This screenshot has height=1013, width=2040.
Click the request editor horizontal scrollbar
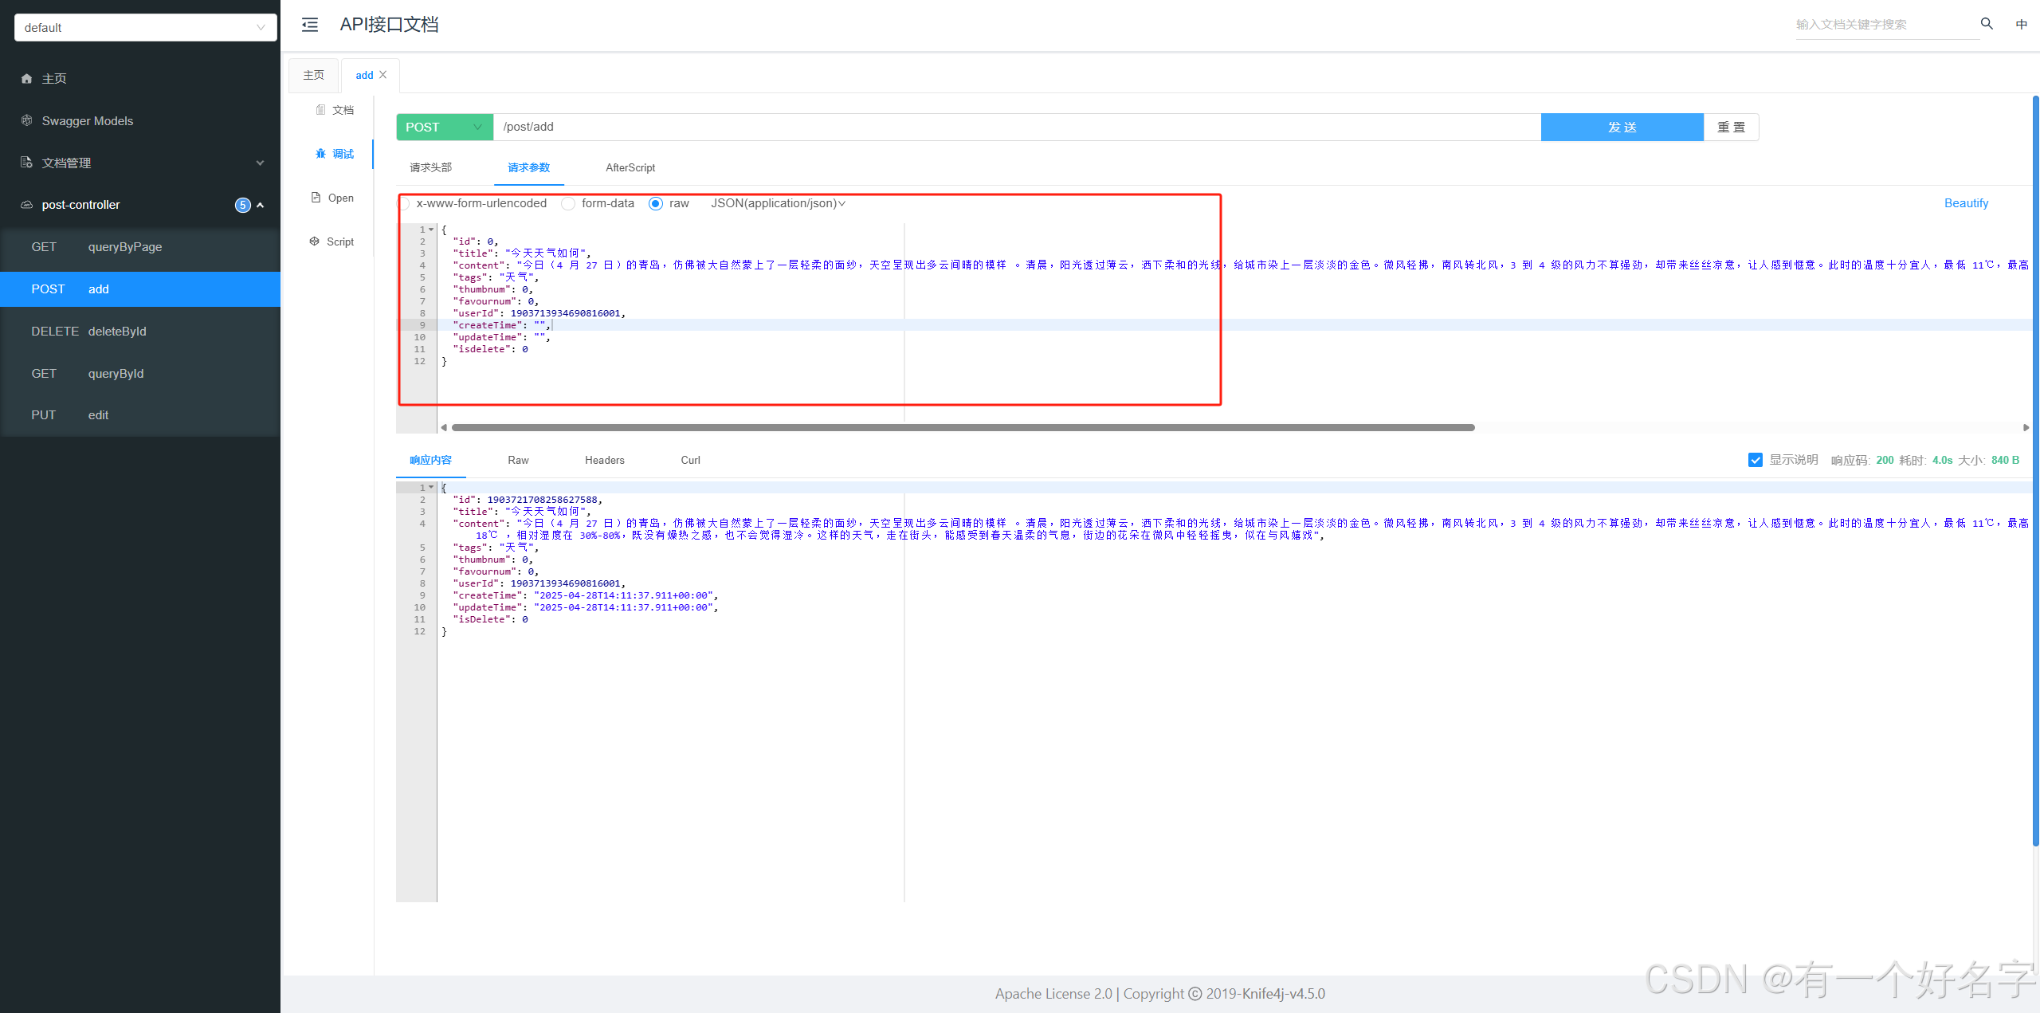[962, 428]
